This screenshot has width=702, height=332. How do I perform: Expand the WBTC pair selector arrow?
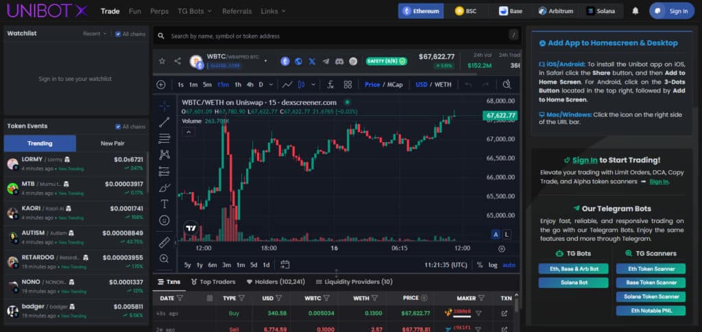pyautogui.click(x=266, y=61)
